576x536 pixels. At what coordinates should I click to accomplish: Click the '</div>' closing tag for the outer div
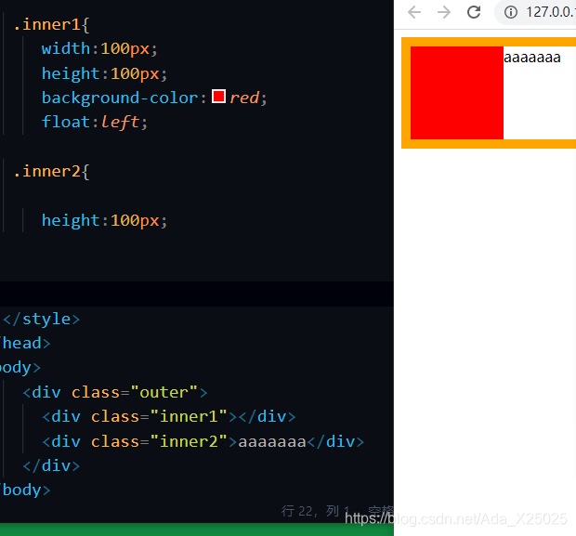pyautogui.click(x=51, y=465)
